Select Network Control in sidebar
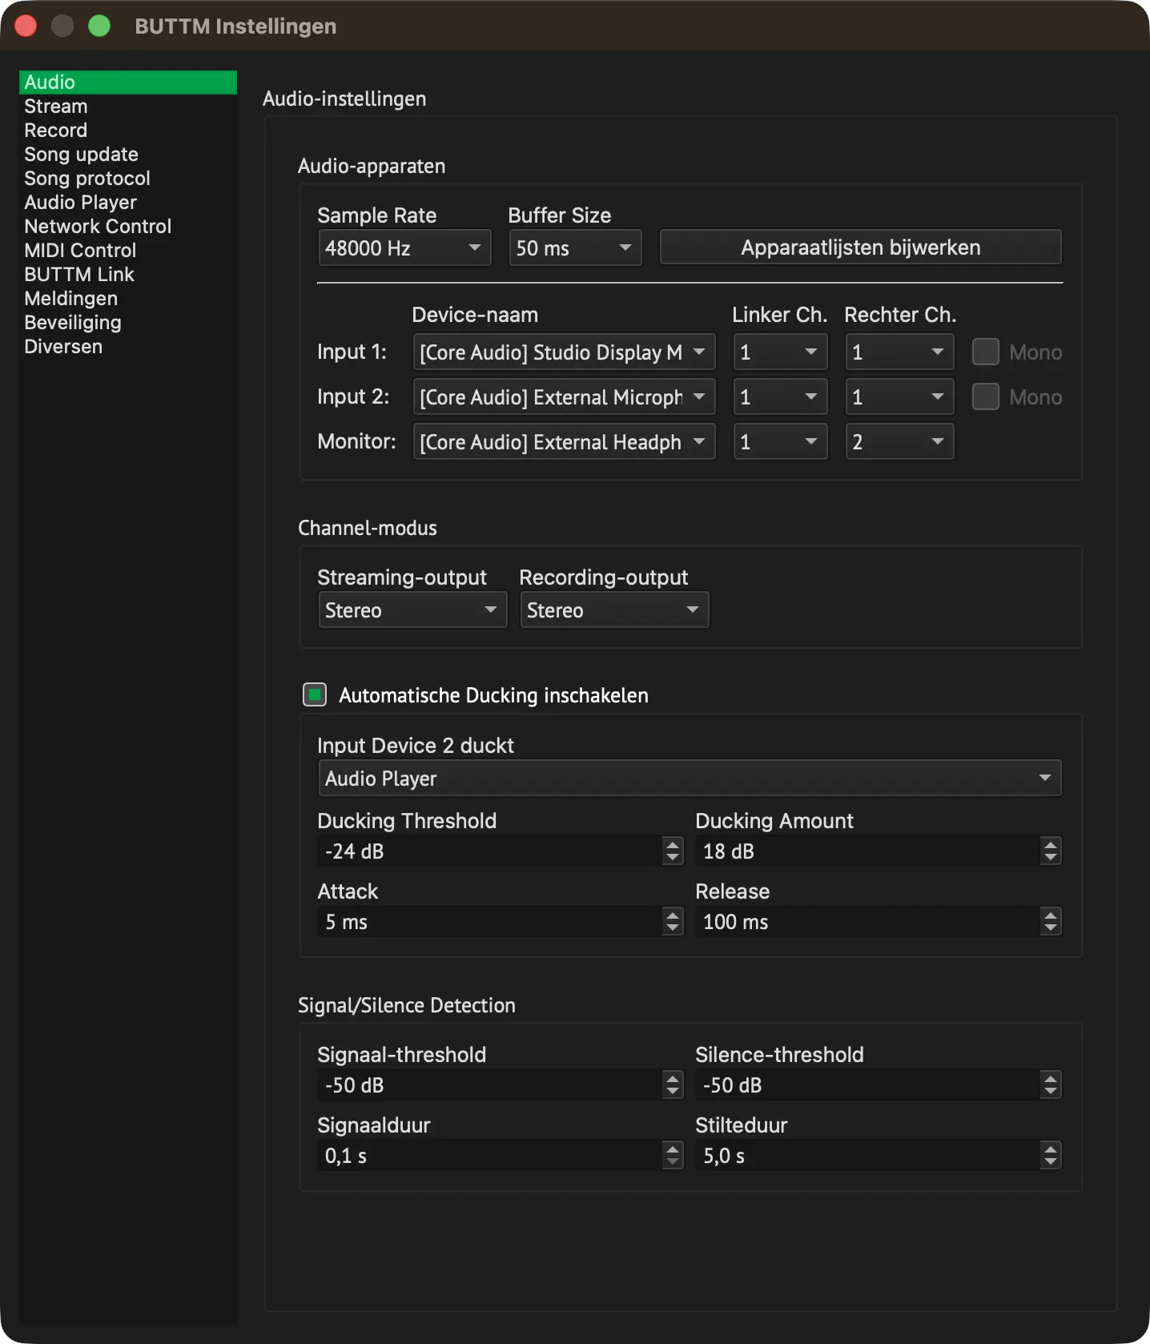 coord(128,227)
